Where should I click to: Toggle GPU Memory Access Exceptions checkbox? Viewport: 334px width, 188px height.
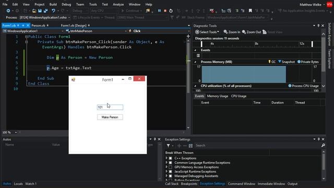[x=171, y=167]
